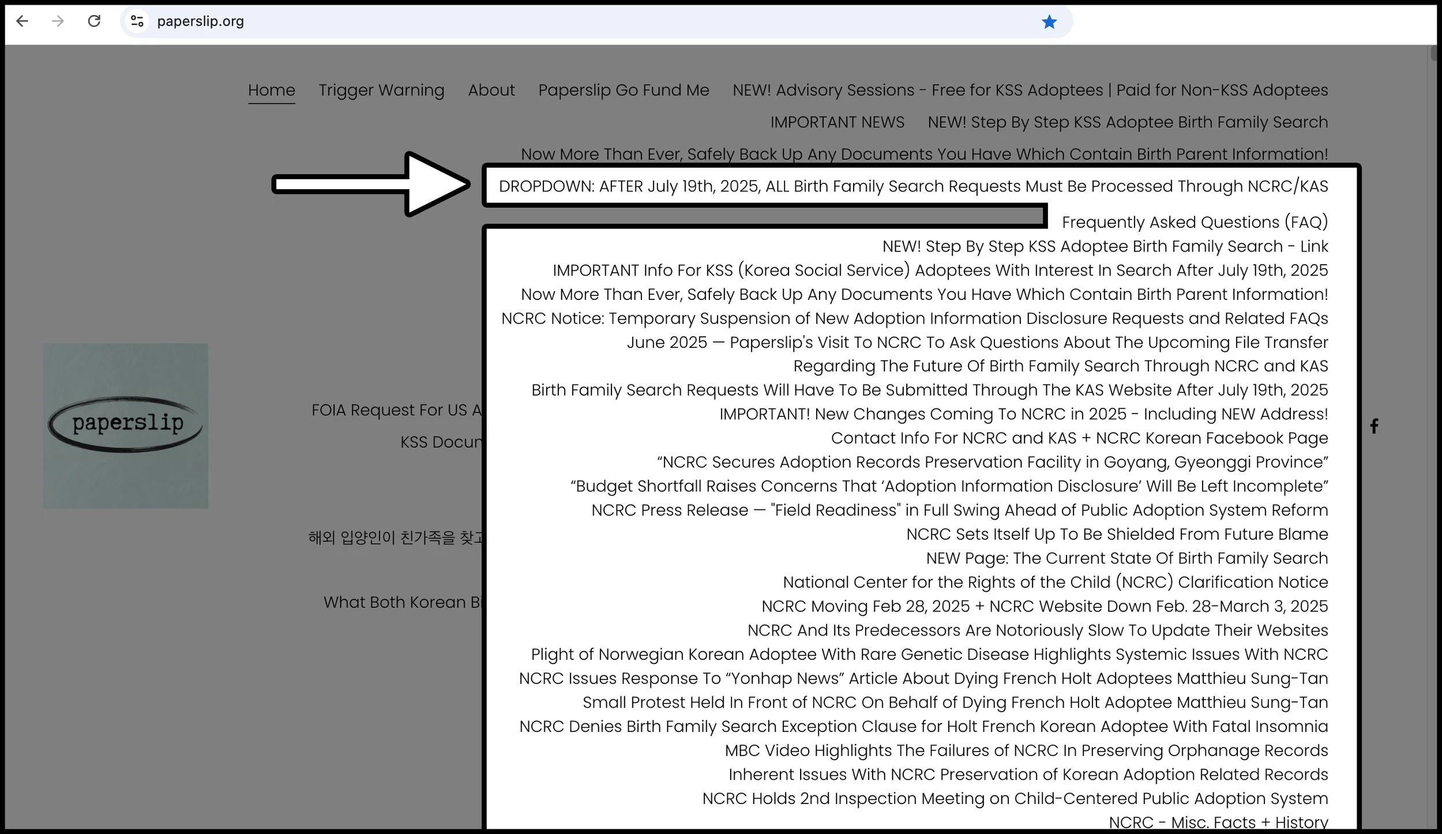Open the Trigger Warning page
Screen dimensions: 1442x834
click(381, 90)
